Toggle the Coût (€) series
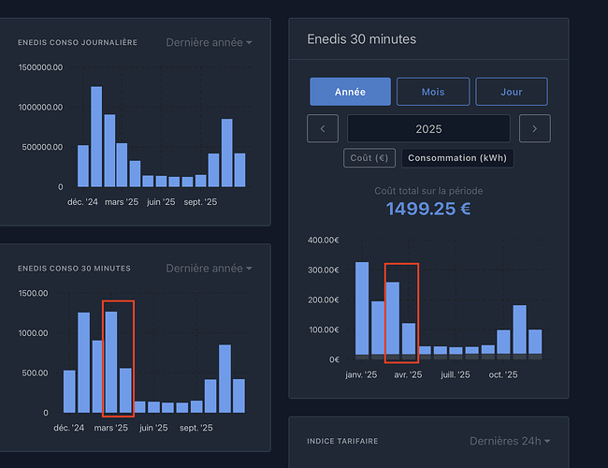 (x=369, y=158)
